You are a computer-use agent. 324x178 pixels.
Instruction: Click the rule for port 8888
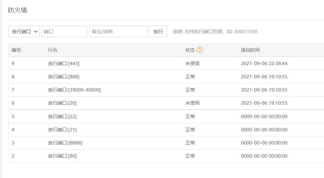[x=65, y=143]
